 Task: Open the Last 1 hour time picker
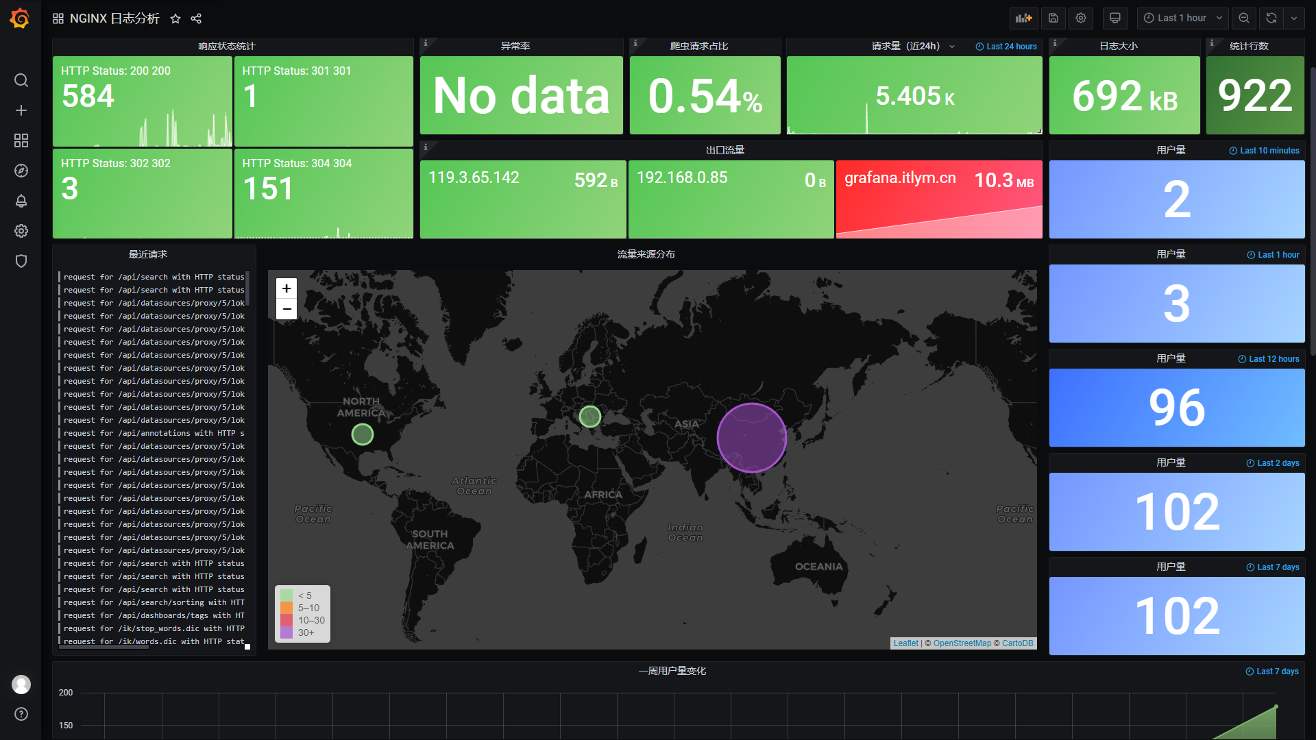pos(1182,18)
